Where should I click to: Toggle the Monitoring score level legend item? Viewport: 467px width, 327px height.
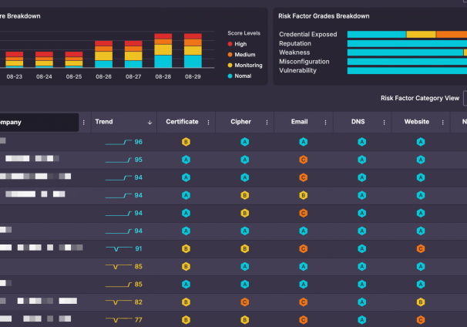coord(245,66)
